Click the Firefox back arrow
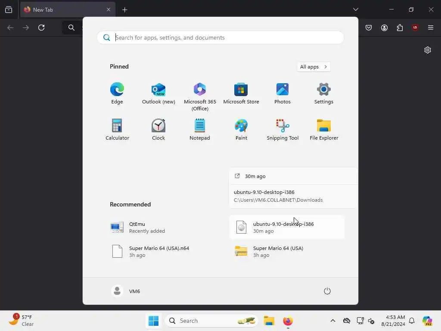The image size is (441, 331). [x=10, y=28]
